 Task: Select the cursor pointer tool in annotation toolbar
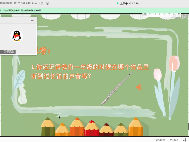[145, 14]
